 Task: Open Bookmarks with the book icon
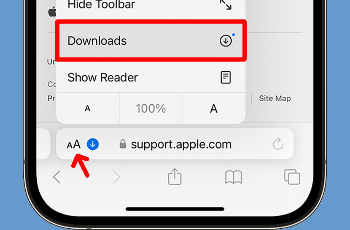pos(234,177)
